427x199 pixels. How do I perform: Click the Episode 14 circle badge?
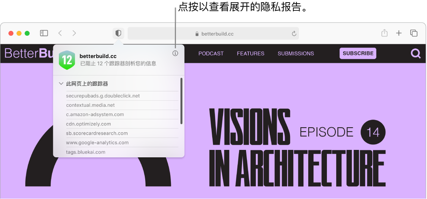373,132
